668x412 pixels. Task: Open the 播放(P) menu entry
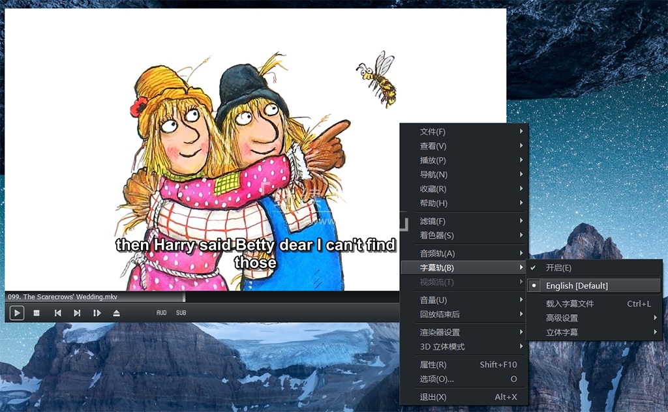(433, 160)
